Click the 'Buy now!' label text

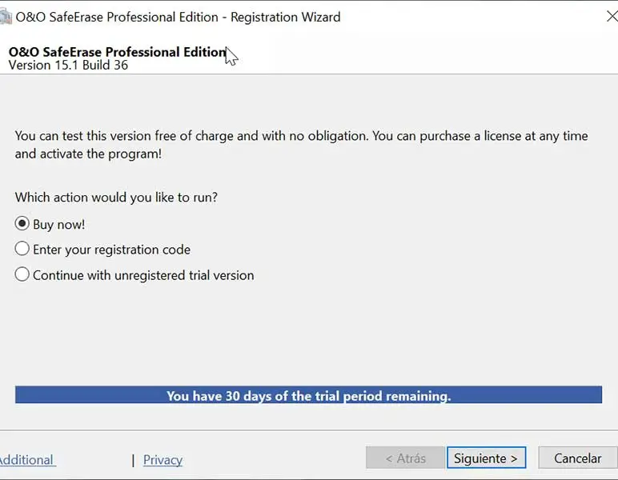[x=58, y=224]
